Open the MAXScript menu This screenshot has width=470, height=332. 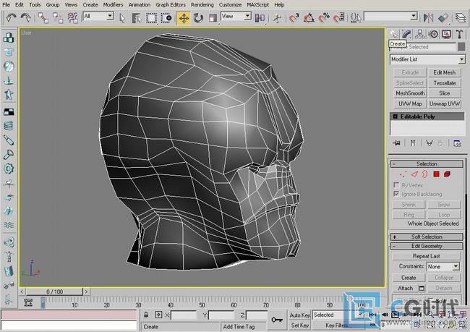click(x=258, y=5)
